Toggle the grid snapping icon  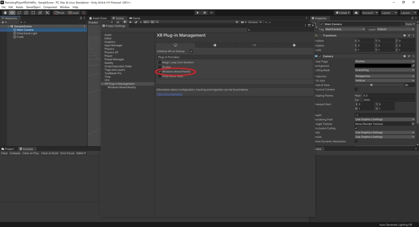point(84,13)
